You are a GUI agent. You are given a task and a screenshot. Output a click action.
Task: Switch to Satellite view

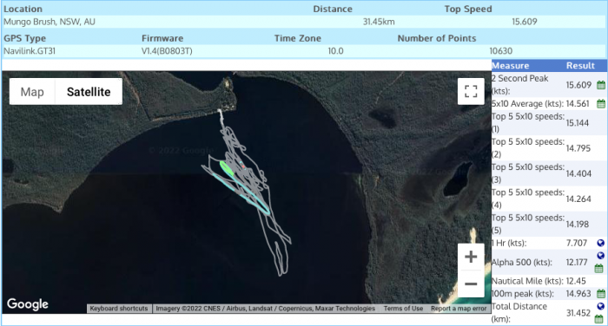(89, 92)
